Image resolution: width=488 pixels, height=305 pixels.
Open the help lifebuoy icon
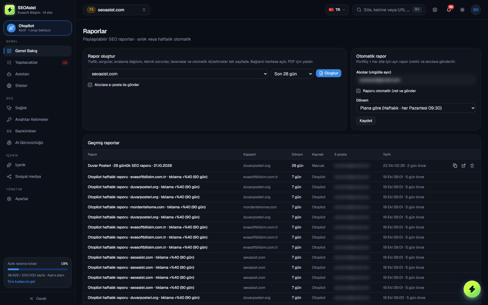pos(435,10)
